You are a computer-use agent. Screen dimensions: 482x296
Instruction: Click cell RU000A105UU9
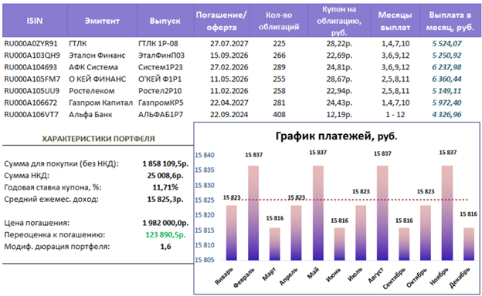[x=32, y=91]
